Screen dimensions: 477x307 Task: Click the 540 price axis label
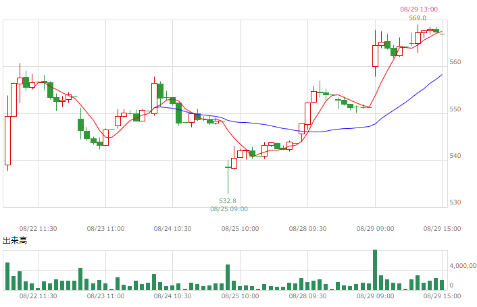(x=455, y=156)
